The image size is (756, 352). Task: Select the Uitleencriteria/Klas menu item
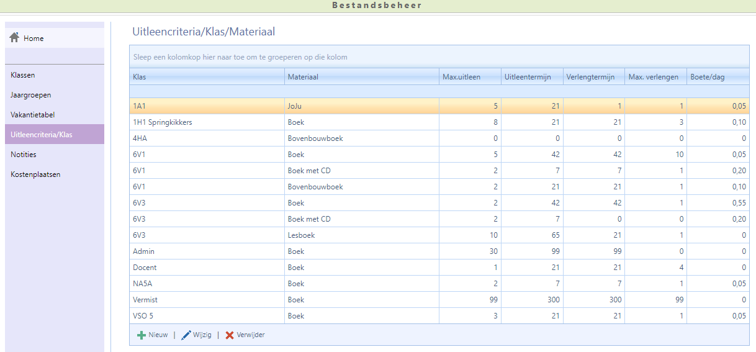click(x=42, y=135)
